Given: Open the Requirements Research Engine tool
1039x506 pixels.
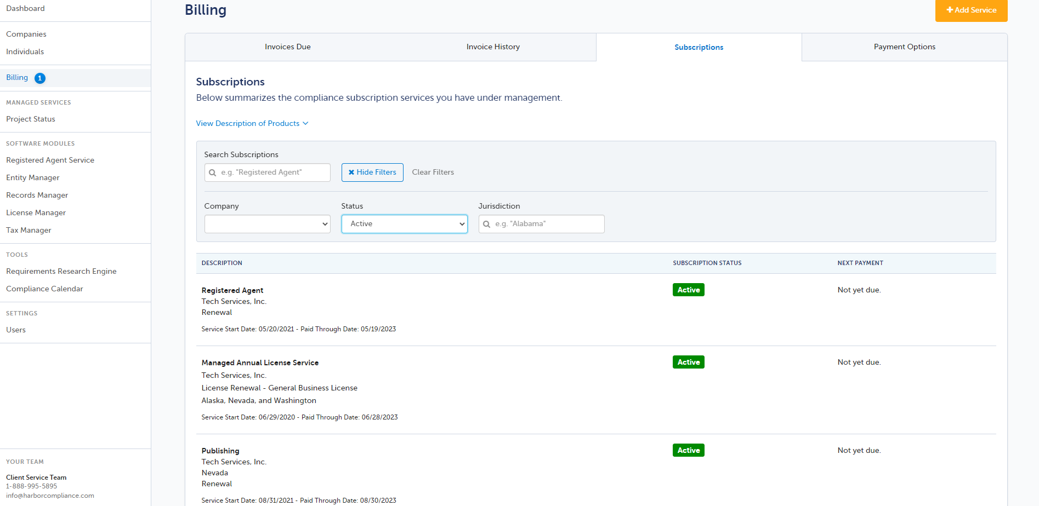Looking at the screenshot, I should point(61,271).
